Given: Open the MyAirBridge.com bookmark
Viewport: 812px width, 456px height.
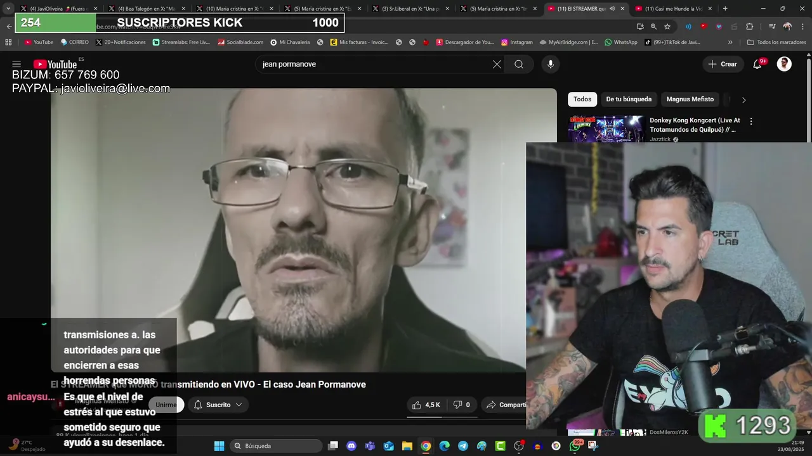Looking at the screenshot, I should [x=569, y=42].
